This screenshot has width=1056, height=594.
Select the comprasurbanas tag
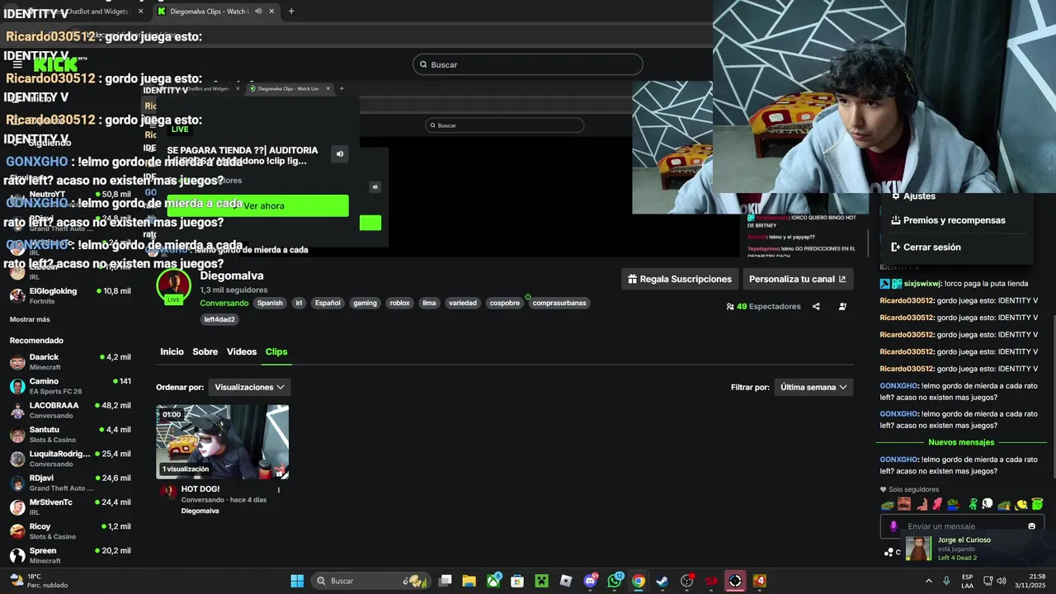(559, 303)
